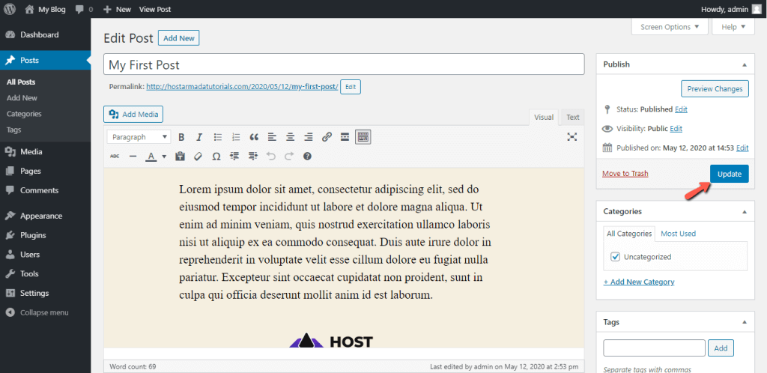Select the All Categories tab
Screen dimensions: 767x373
(629, 234)
